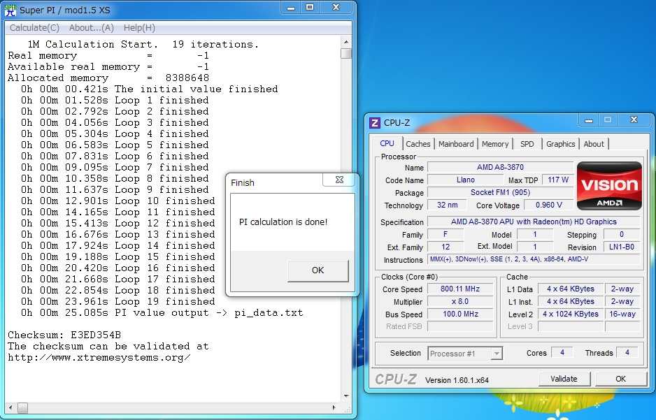Select the CPU tab in CPU-Z
656x420 pixels.
coord(387,143)
